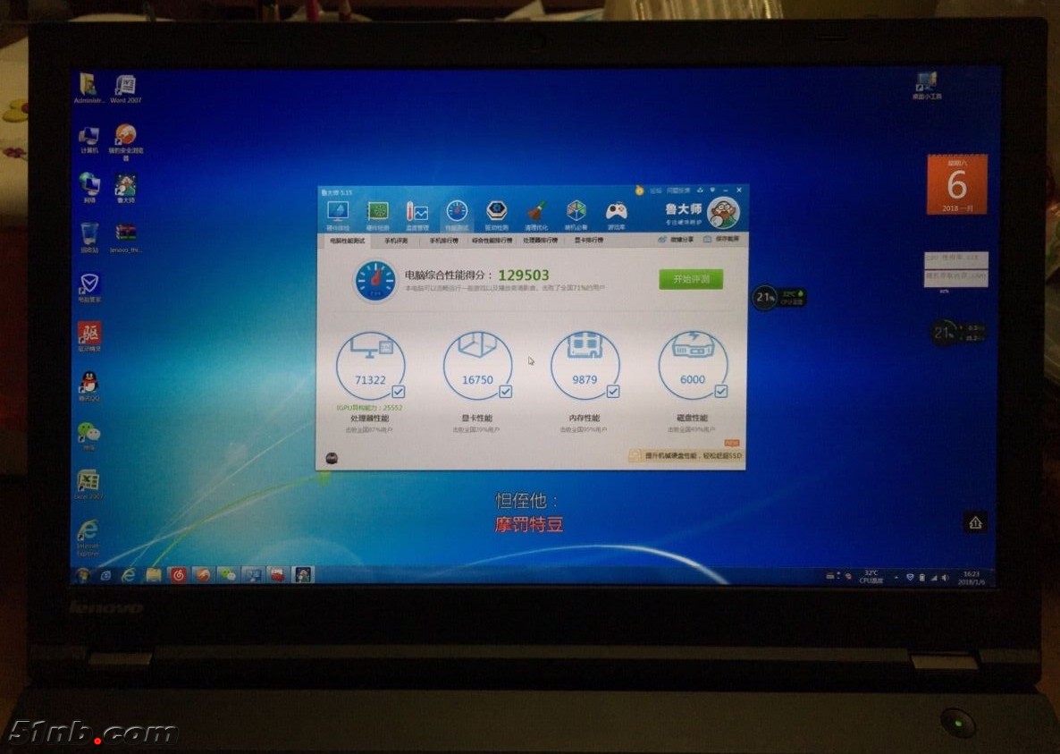
Task: Select the 计算机 Computer desktop icon
Action: 89,140
